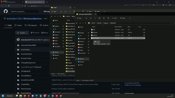Go forward in GithubKEYS Explorer window
Image resolution: width=175 pixels, height=98 pixels.
click(x=80, y=23)
